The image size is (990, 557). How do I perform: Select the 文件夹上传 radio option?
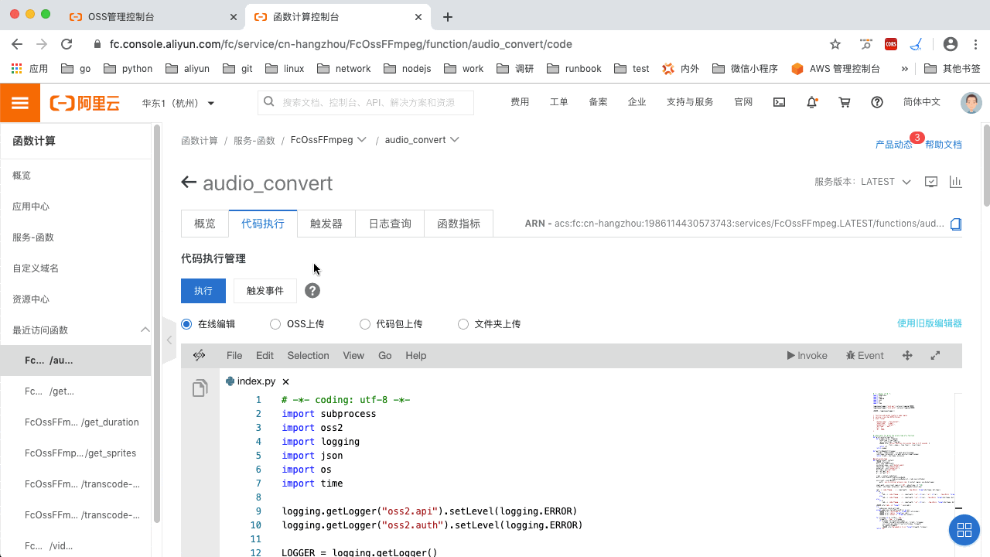[463, 324]
